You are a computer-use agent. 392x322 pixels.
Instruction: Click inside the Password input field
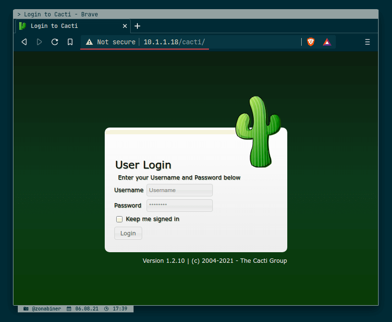179,206
